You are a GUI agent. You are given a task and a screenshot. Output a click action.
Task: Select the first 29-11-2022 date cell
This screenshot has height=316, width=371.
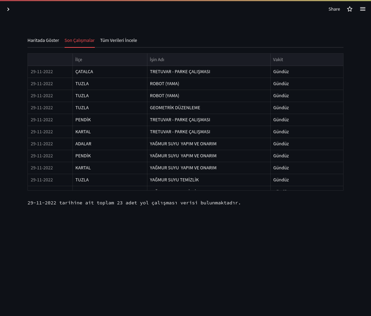click(42, 71)
